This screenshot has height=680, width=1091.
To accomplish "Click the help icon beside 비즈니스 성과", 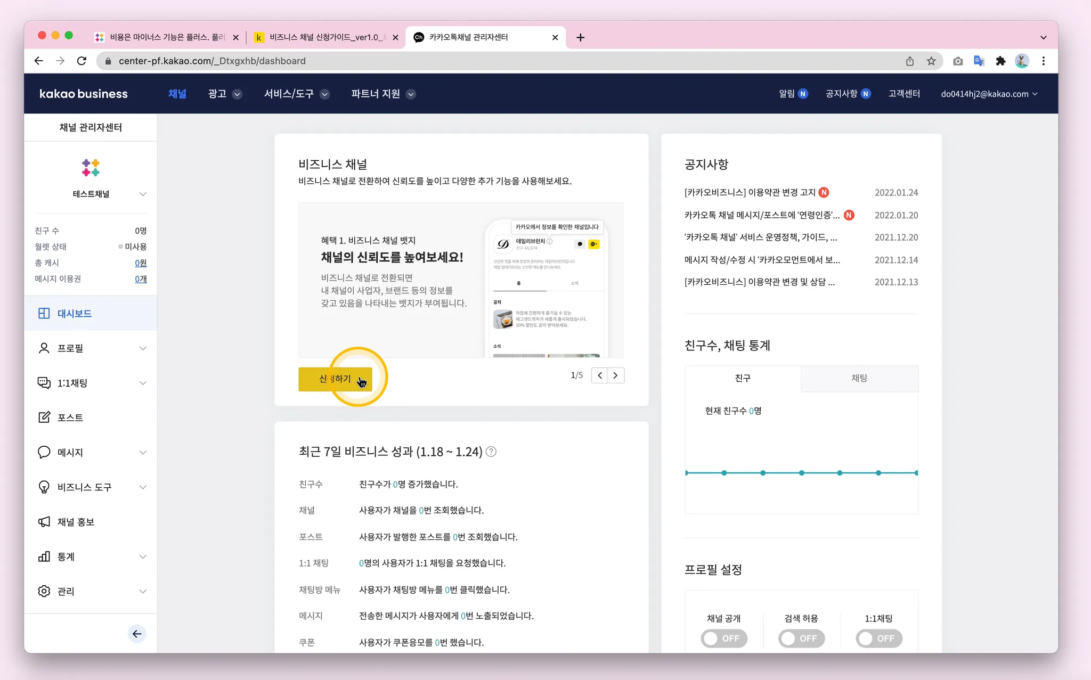I will click(491, 452).
